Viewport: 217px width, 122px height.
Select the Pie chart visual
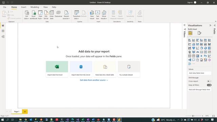coord(201,48)
